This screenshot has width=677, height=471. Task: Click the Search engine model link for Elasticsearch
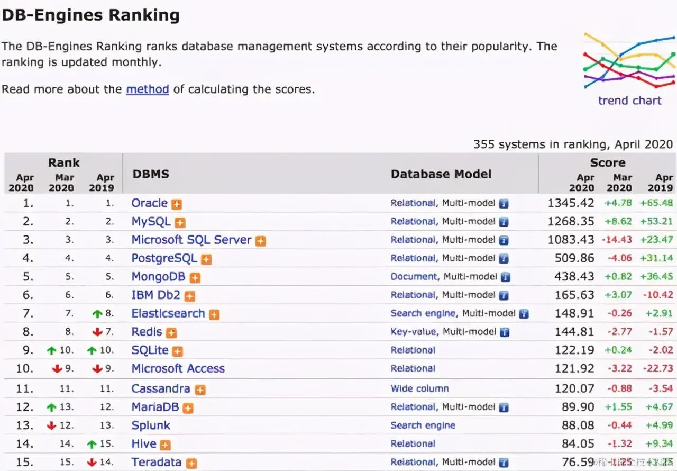point(423,314)
